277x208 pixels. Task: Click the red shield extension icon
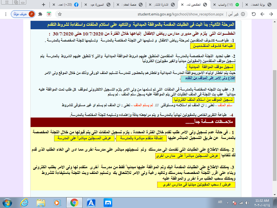[49, 14]
